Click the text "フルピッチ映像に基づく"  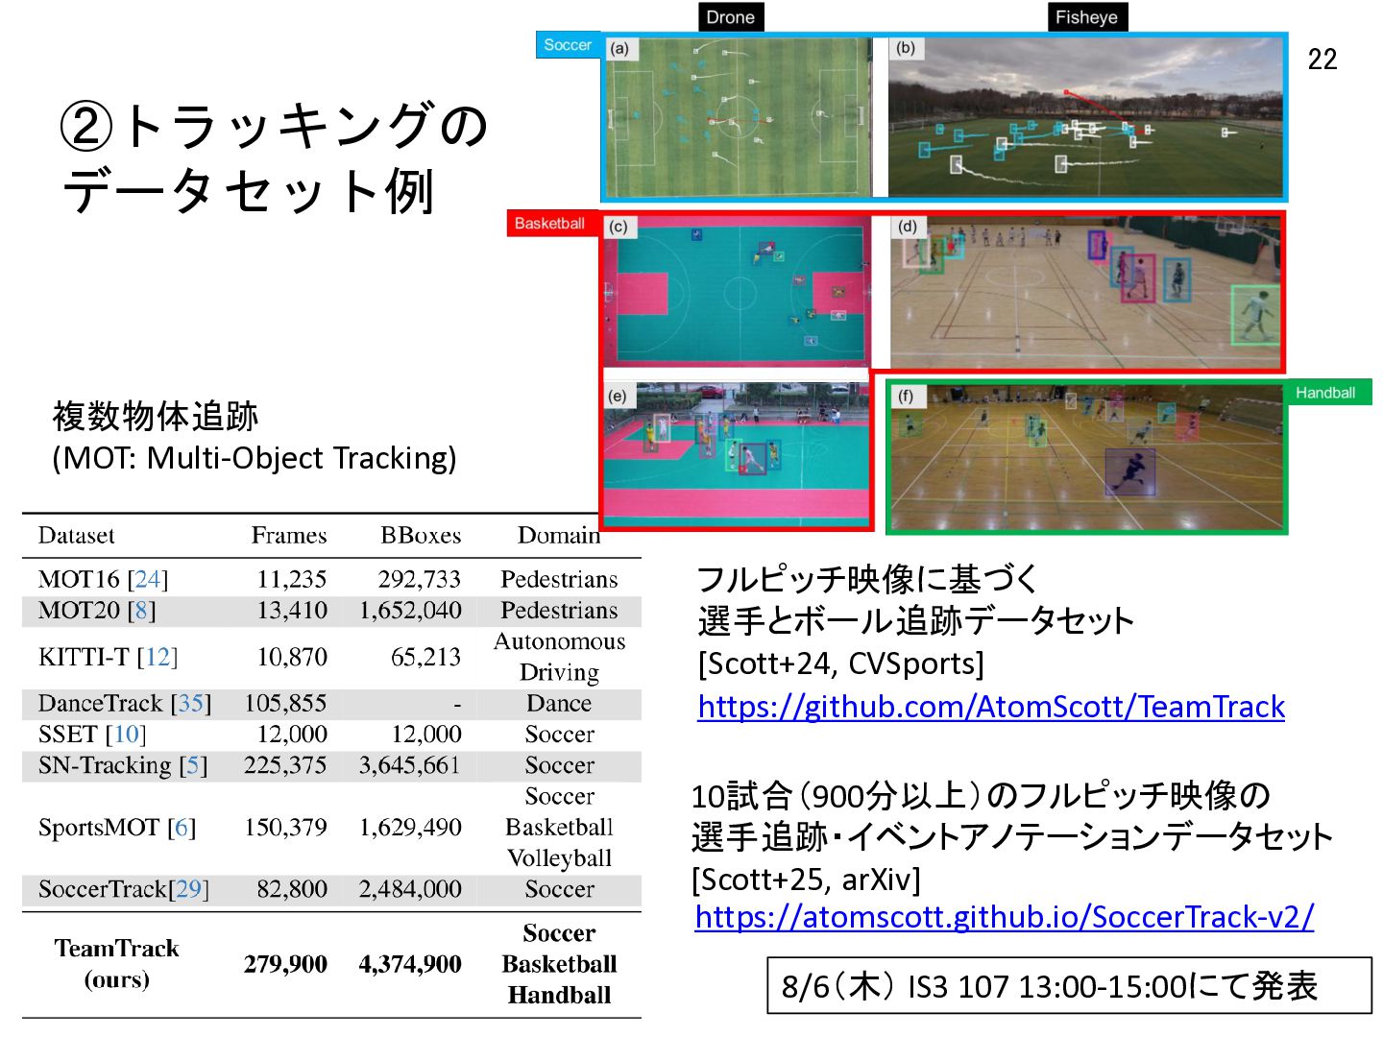(x=868, y=579)
